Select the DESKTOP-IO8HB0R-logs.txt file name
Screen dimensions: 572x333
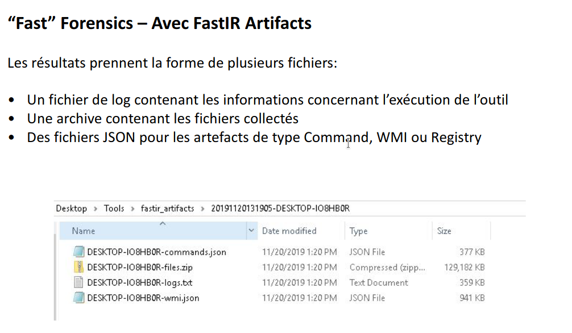(x=140, y=282)
